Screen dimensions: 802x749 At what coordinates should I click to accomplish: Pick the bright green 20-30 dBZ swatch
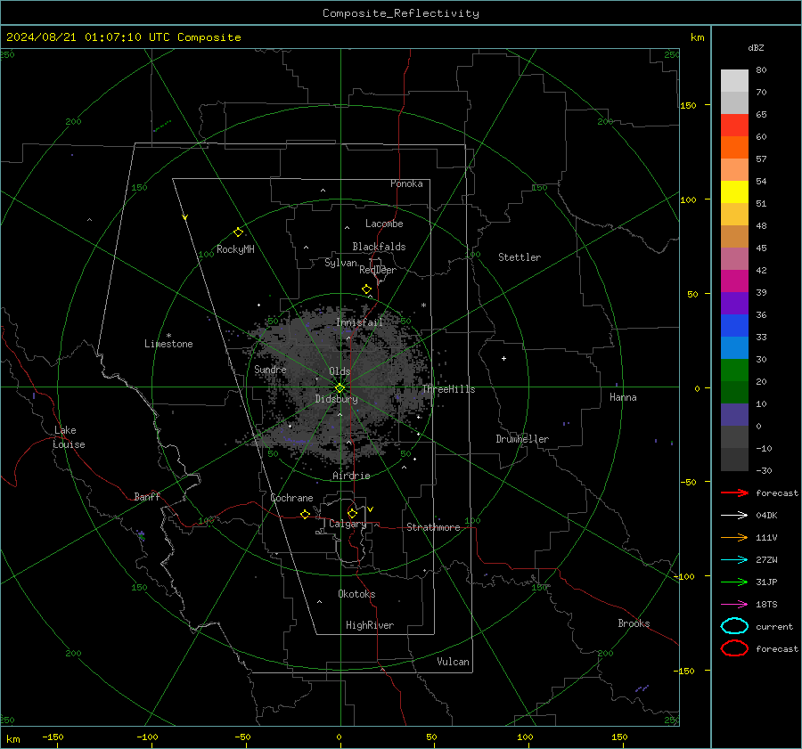tap(734, 370)
